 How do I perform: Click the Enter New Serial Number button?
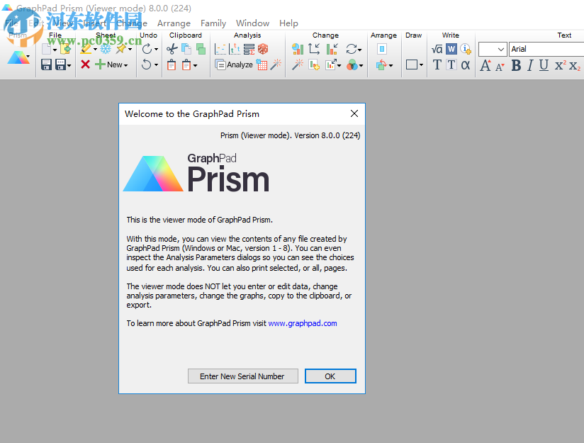pyautogui.click(x=242, y=376)
